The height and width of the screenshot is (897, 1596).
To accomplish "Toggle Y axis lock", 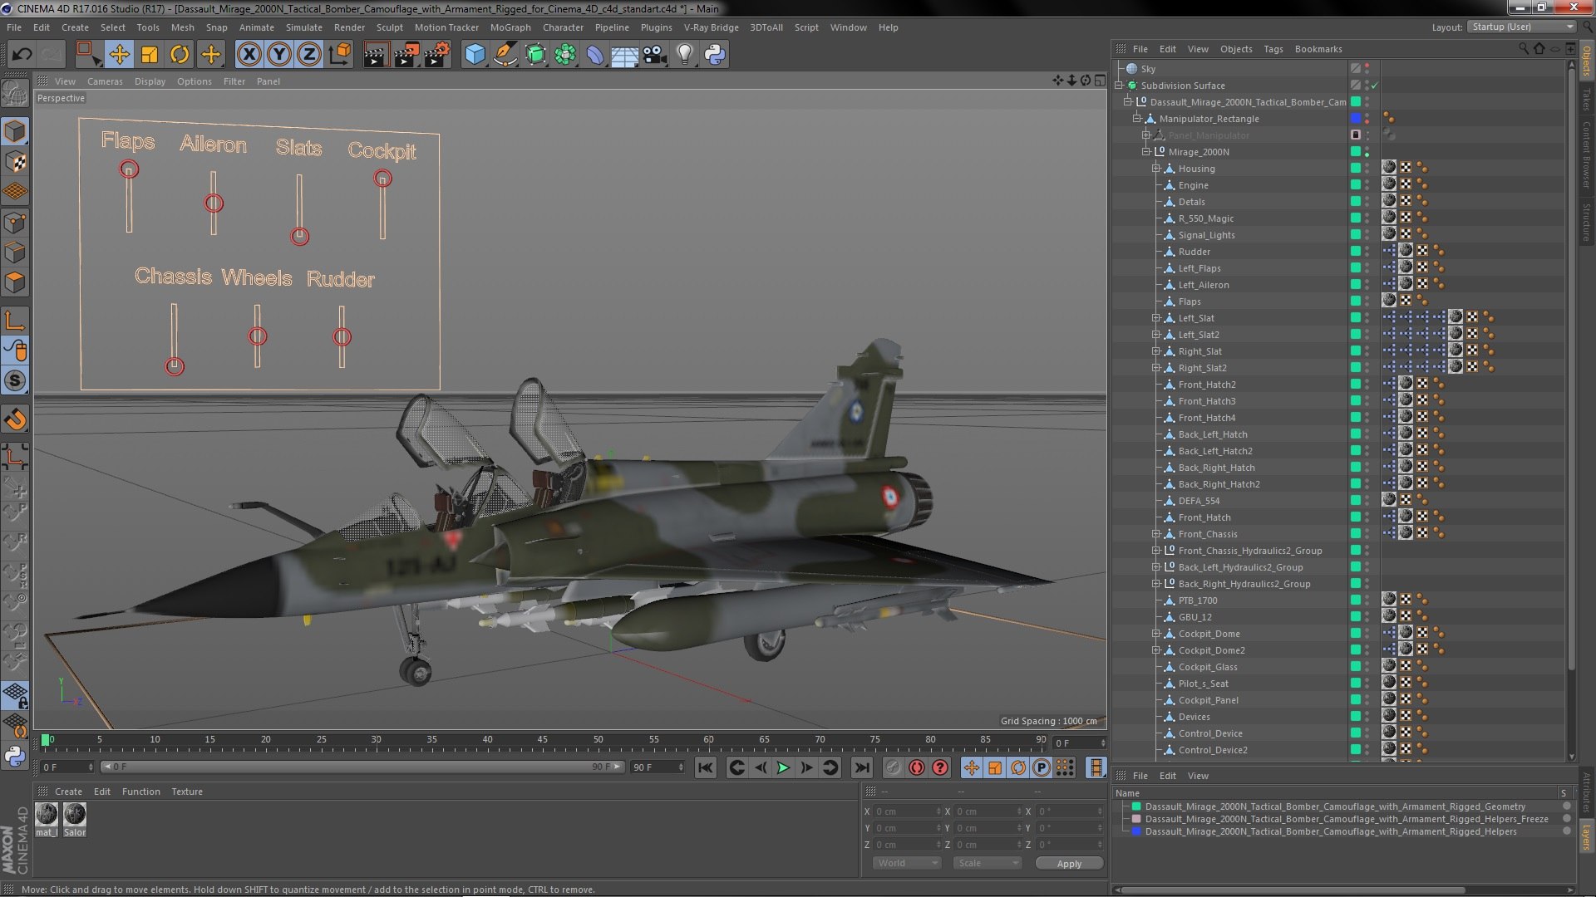I will (279, 55).
